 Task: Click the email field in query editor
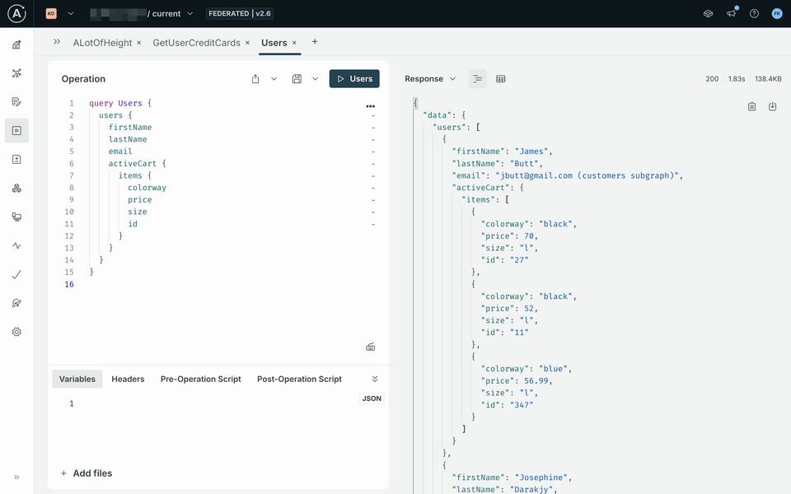click(120, 151)
